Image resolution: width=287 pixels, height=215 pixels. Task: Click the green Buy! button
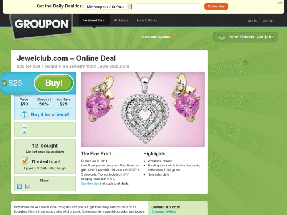pos(54,83)
